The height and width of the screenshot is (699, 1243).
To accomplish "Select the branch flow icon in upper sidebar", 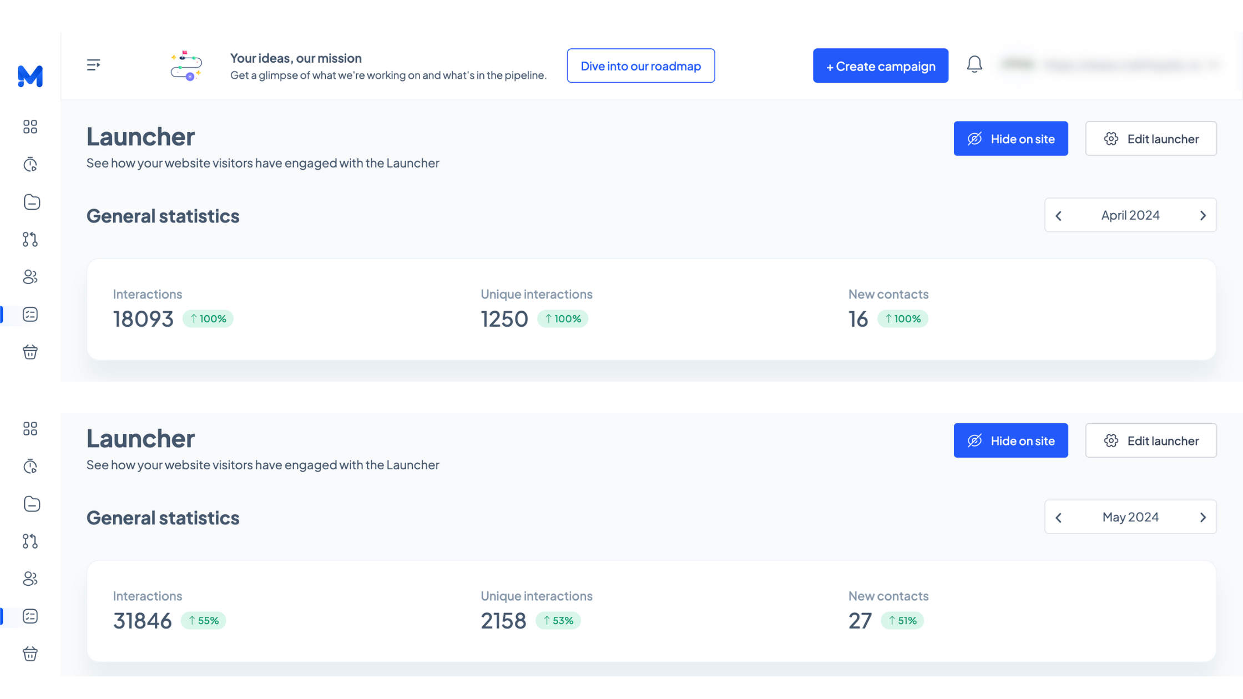I will point(30,239).
